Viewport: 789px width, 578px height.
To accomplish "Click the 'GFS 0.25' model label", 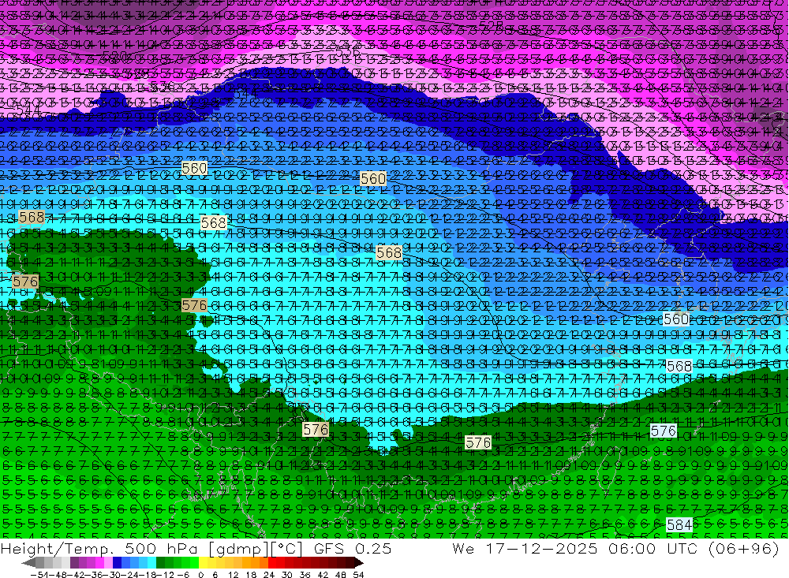I will tap(352, 548).
